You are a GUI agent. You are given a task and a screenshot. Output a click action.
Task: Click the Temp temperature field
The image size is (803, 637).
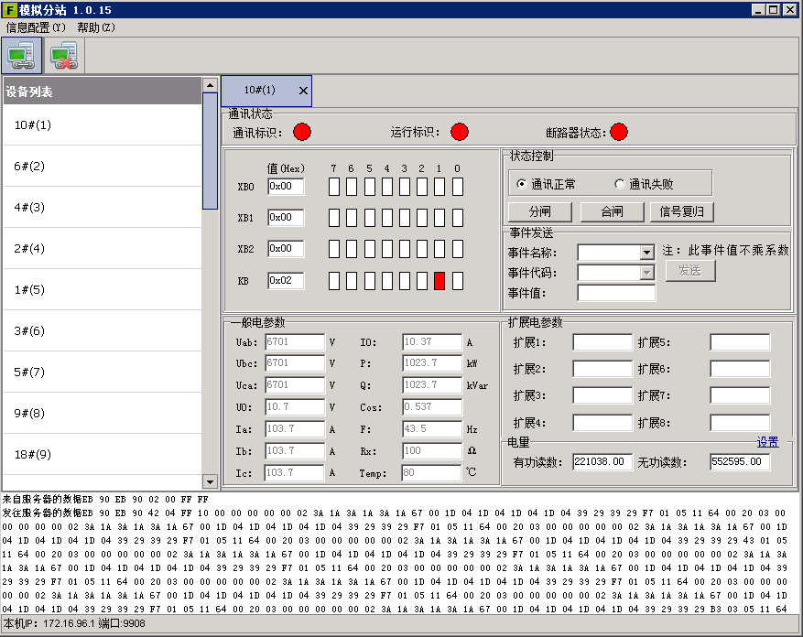(x=431, y=472)
